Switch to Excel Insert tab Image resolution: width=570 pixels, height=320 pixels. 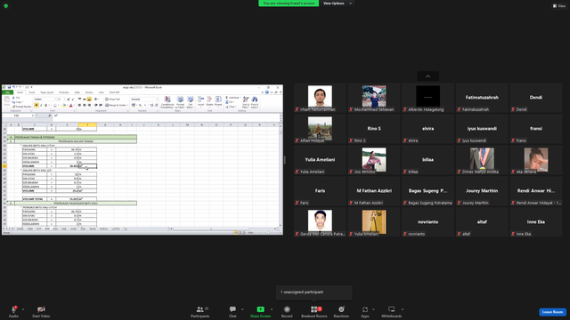click(x=32, y=92)
